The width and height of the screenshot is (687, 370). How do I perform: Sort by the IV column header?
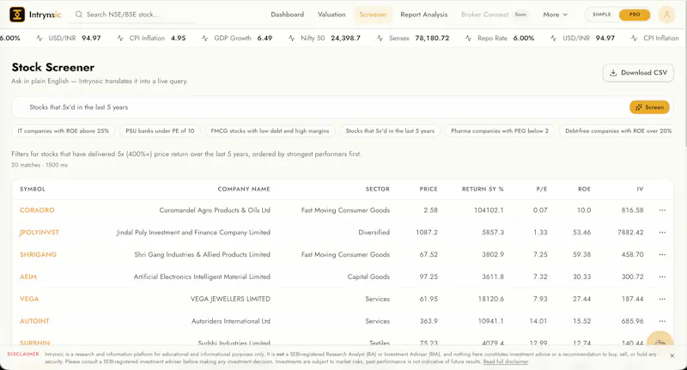click(x=640, y=189)
